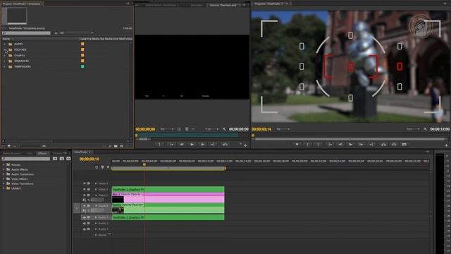Toggle sync lock on Video 3 track
This screenshot has width=451, height=254.
pyautogui.click(x=89, y=189)
